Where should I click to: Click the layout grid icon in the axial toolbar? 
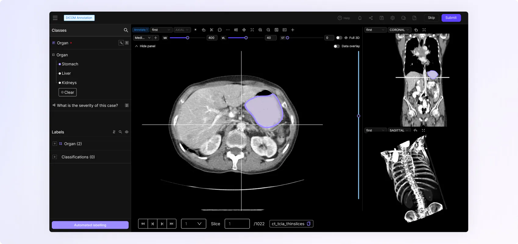pyautogui.click(x=236, y=30)
